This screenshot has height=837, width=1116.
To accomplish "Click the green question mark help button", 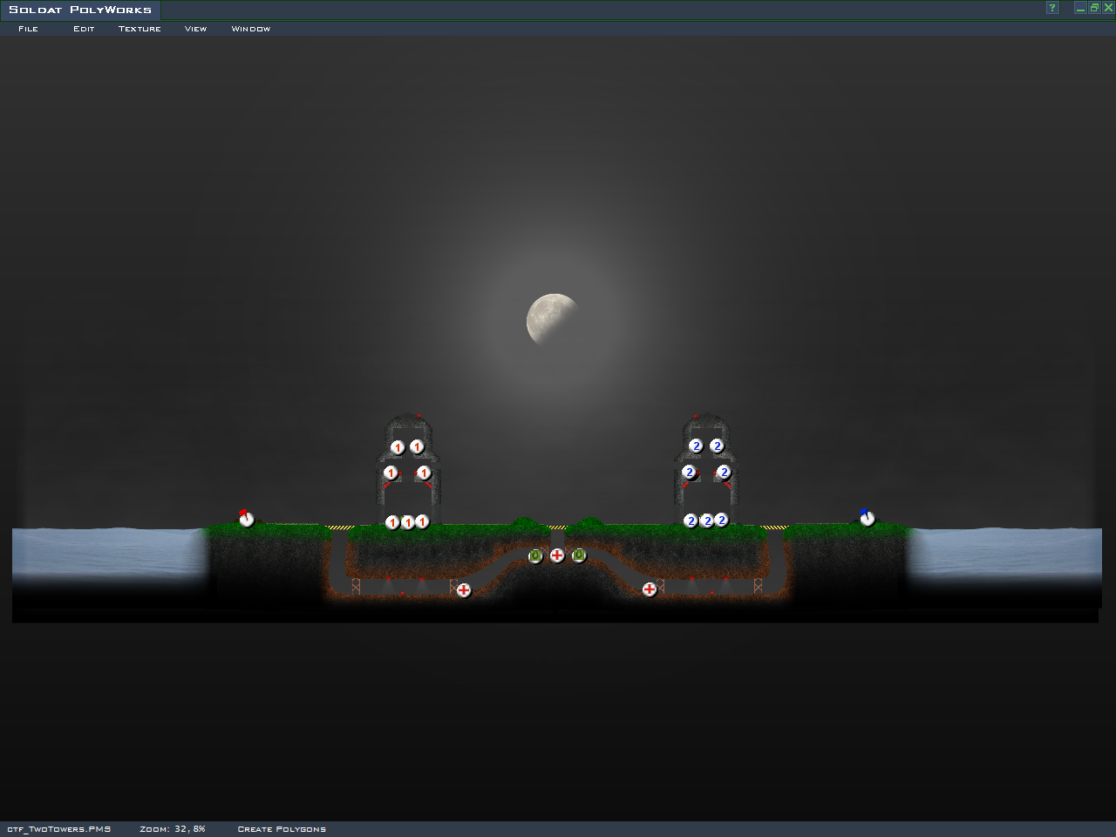I will (x=1052, y=8).
